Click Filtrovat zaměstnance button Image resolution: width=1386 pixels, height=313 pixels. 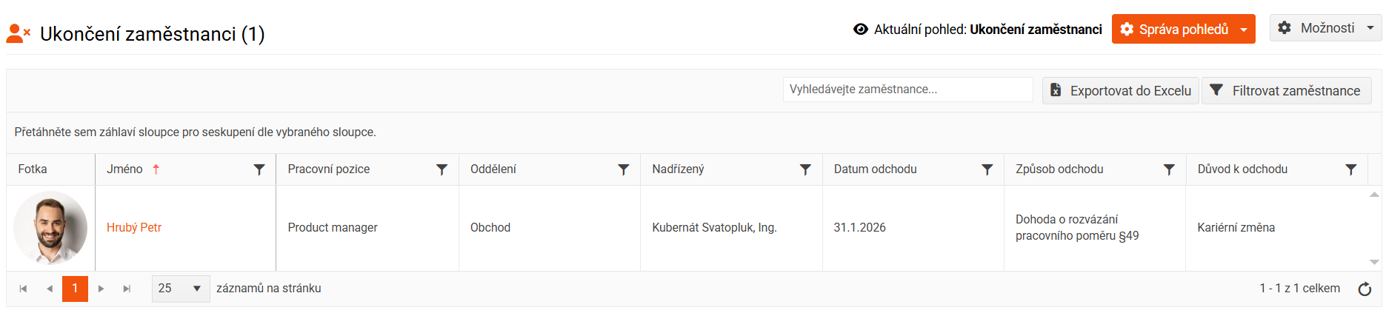pyautogui.click(x=1286, y=91)
